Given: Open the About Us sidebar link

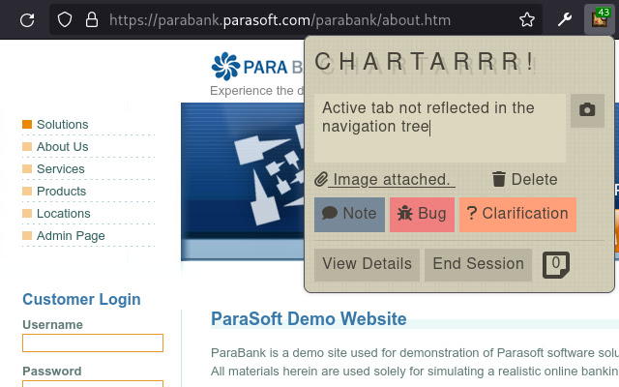Looking at the screenshot, I should pos(62,146).
